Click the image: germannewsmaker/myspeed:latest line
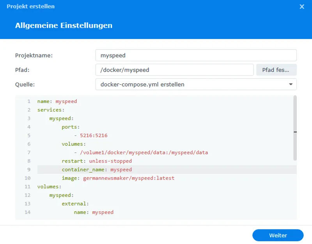Screen dimensions: 312x244 tap(113, 178)
